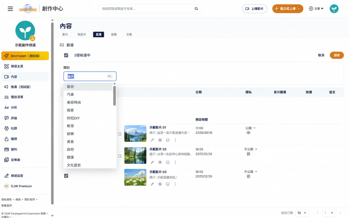
Task: Switch to the 首播 tab
Action: tap(114, 35)
